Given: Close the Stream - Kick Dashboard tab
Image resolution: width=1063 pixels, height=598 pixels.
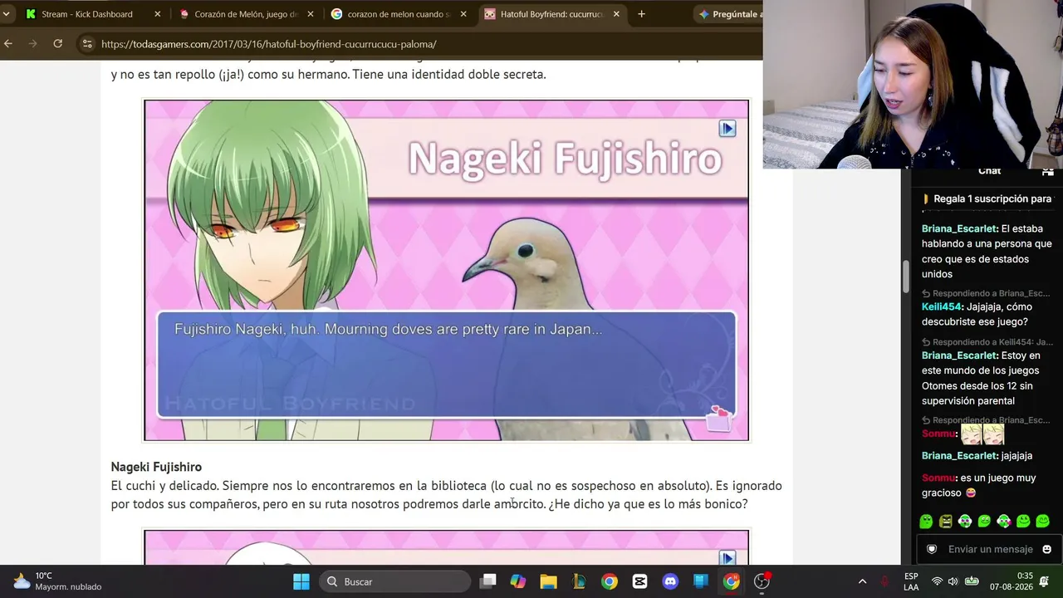Looking at the screenshot, I should [158, 14].
